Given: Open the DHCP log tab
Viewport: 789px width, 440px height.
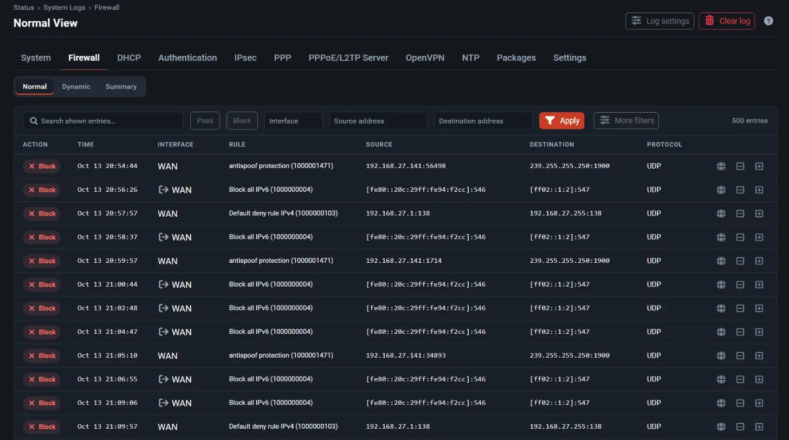Looking at the screenshot, I should coord(129,58).
